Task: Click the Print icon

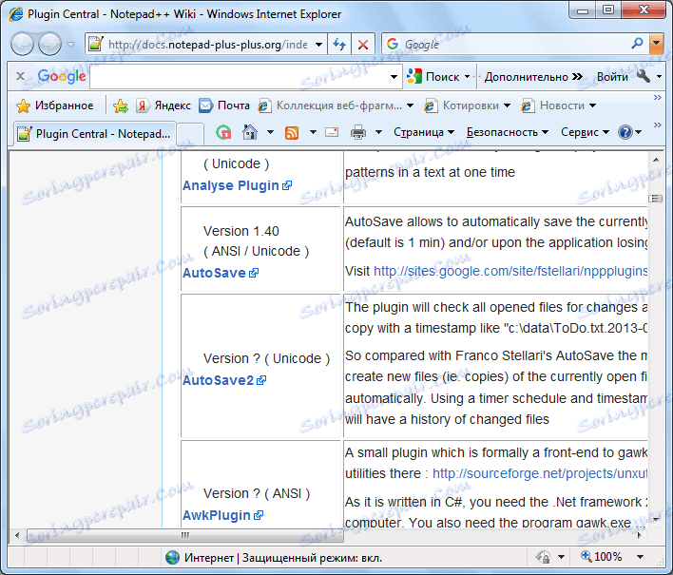Action: click(358, 132)
